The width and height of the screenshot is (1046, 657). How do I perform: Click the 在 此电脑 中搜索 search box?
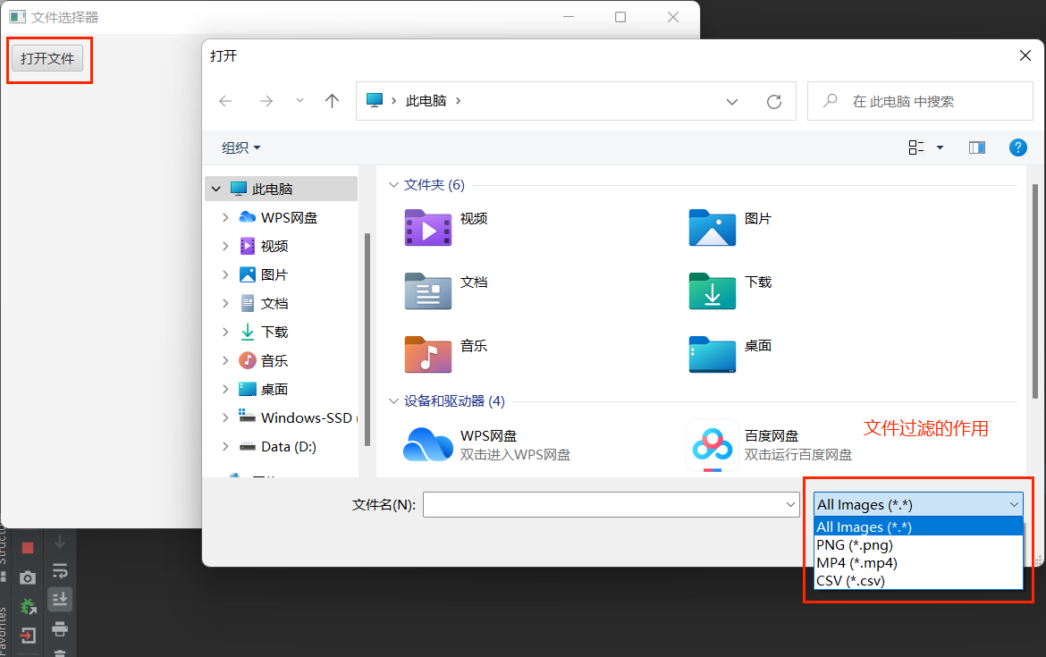(921, 101)
